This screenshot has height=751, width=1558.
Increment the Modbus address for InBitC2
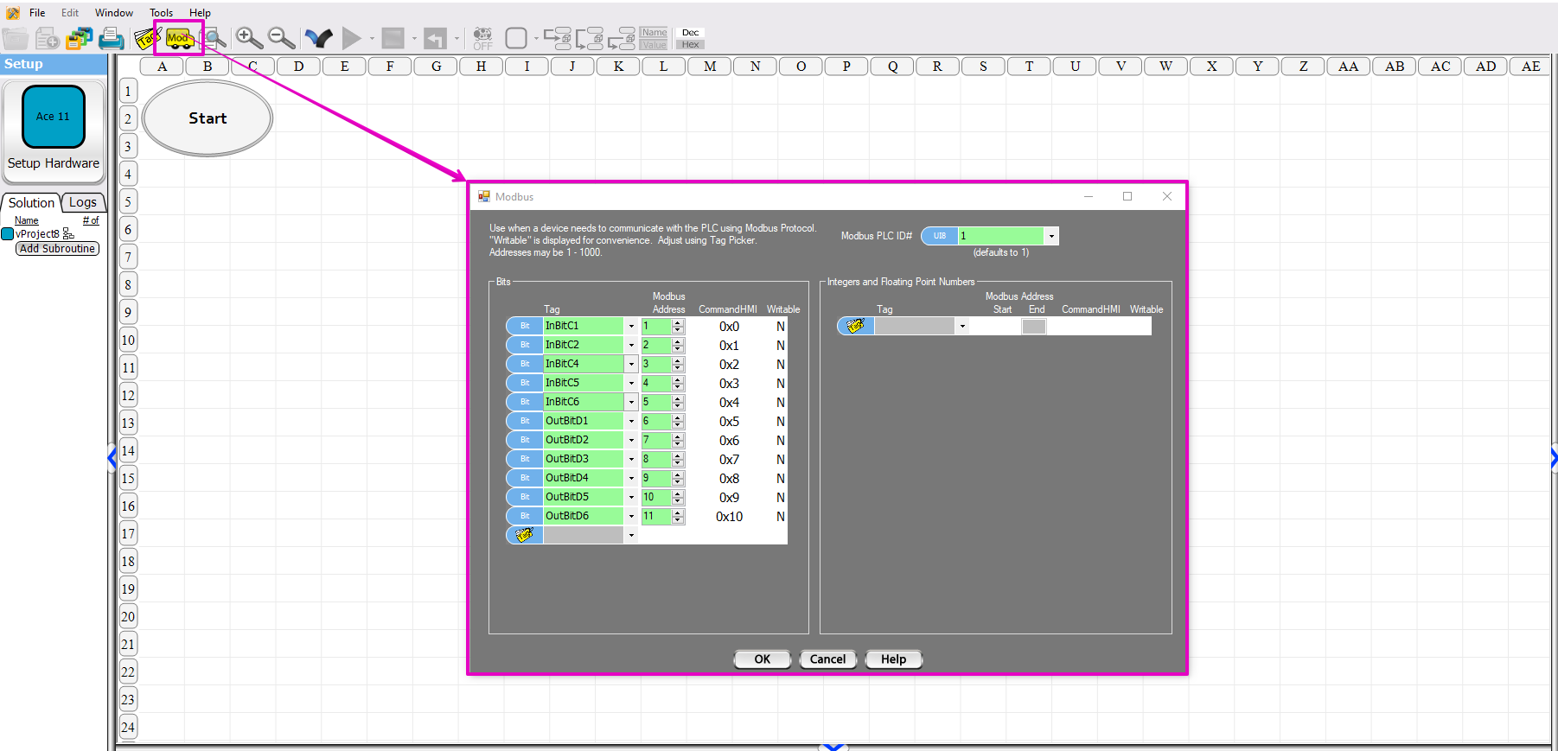[678, 341]
